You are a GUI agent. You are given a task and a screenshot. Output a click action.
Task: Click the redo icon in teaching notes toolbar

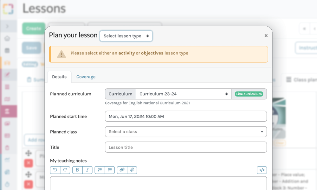[65, 170]
